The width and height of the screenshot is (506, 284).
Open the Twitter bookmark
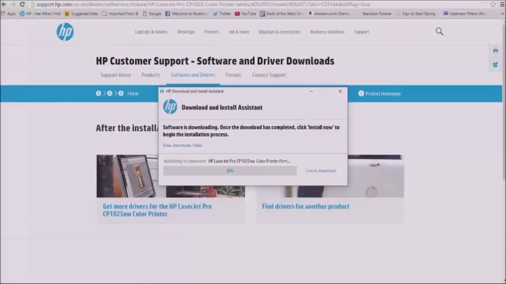click(x=222, y=14)
